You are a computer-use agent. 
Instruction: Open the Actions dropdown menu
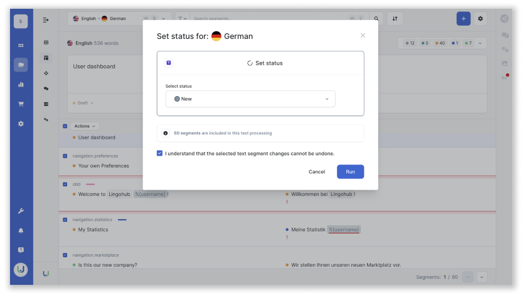point(85,126)
